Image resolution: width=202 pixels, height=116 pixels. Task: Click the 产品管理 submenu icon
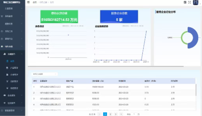pos(7,68)
